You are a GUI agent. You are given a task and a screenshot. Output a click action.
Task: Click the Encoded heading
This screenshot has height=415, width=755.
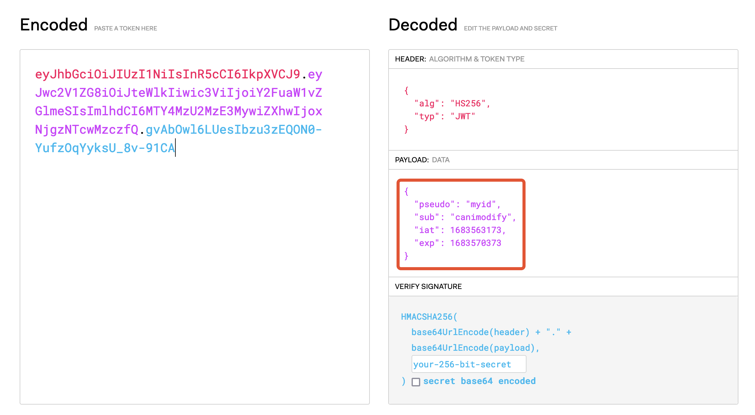point(54,25)
